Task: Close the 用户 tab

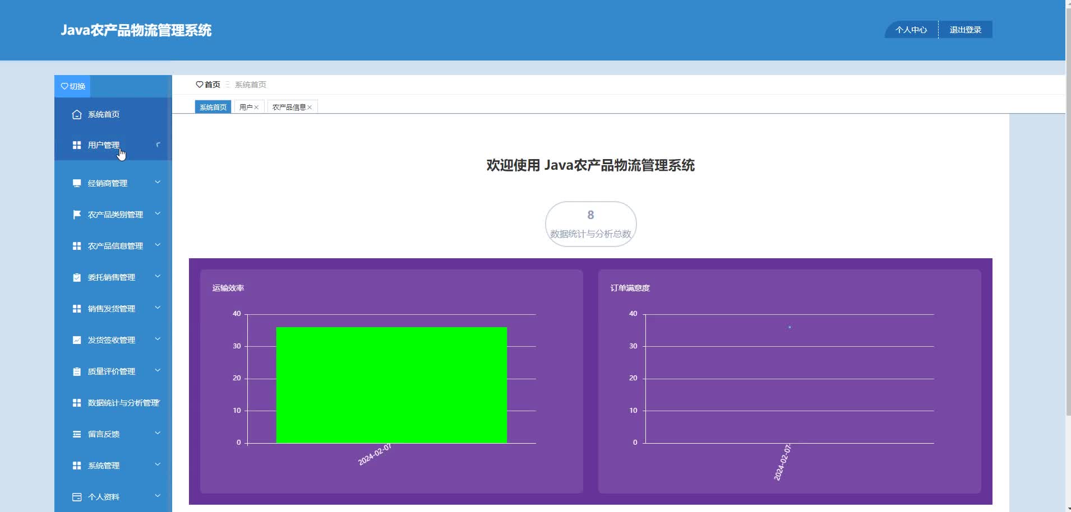Action: [256, 108]
